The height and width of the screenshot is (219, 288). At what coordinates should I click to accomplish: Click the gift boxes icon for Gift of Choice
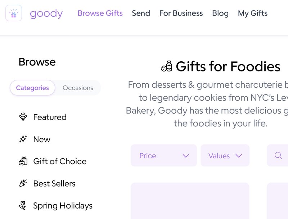coord(23,161)
